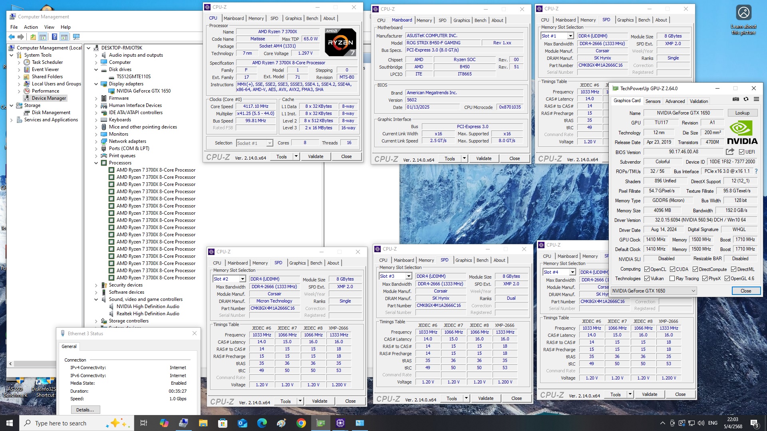This screenshot has width=767, height=431.
Task: Select Event Viewer in console tree
Action: pyautogui.click(x=45, y=69)
